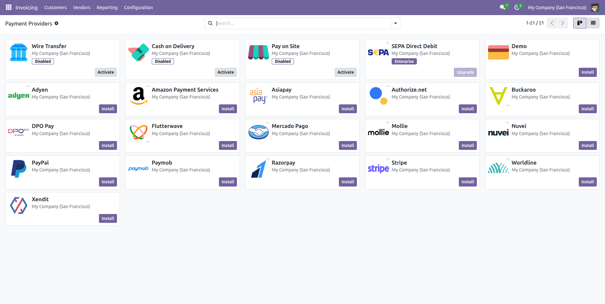Screen dimensions: 605x304
Task: Click the Stripe logo
Action: [378, 169]
